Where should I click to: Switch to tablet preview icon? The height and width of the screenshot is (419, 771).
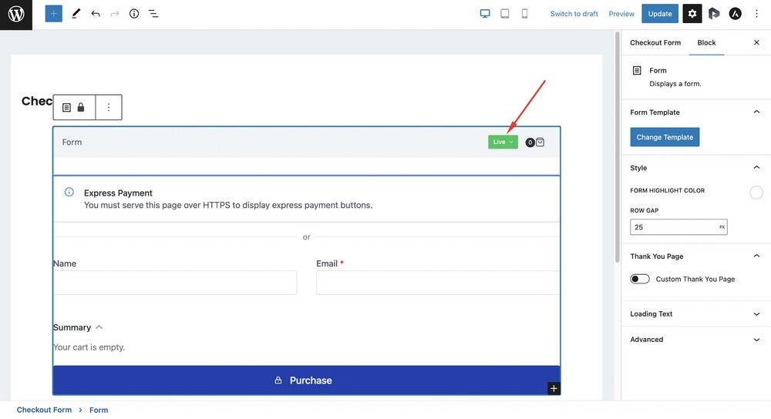(504, 14)
